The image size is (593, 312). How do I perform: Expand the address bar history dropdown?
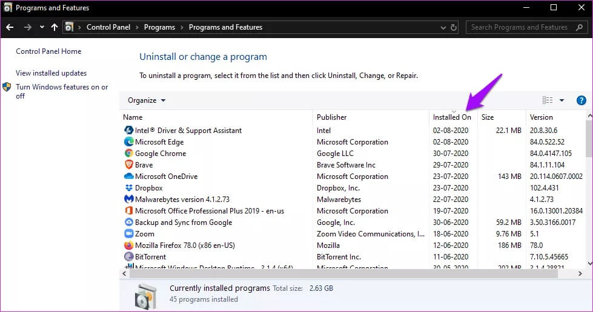[443, 27]
